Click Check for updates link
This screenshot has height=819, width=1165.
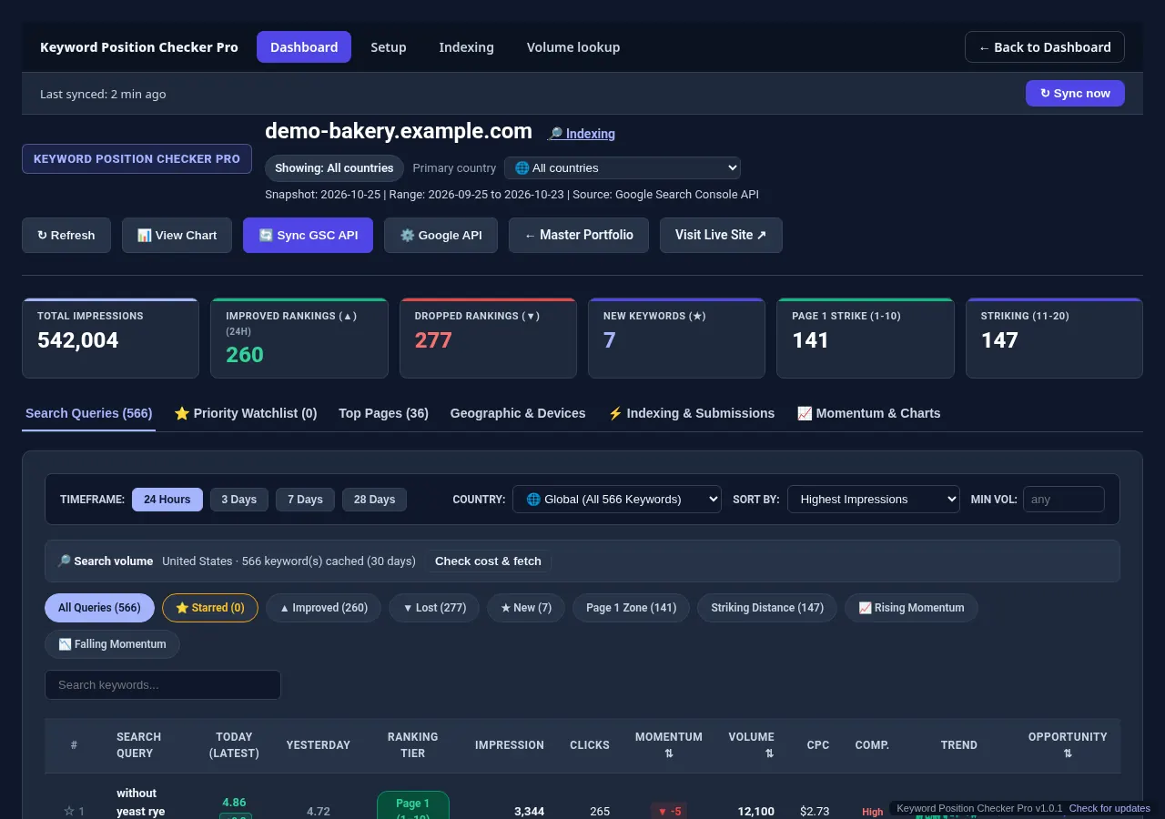coord(1109,808)
